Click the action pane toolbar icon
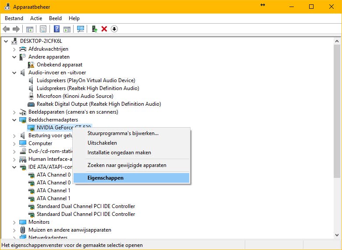 pyautogui.click(x=67, y=29)
